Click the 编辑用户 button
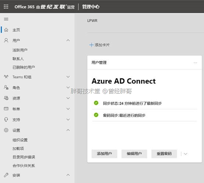This screenshot has height=183, width=204. pos(134,154)
